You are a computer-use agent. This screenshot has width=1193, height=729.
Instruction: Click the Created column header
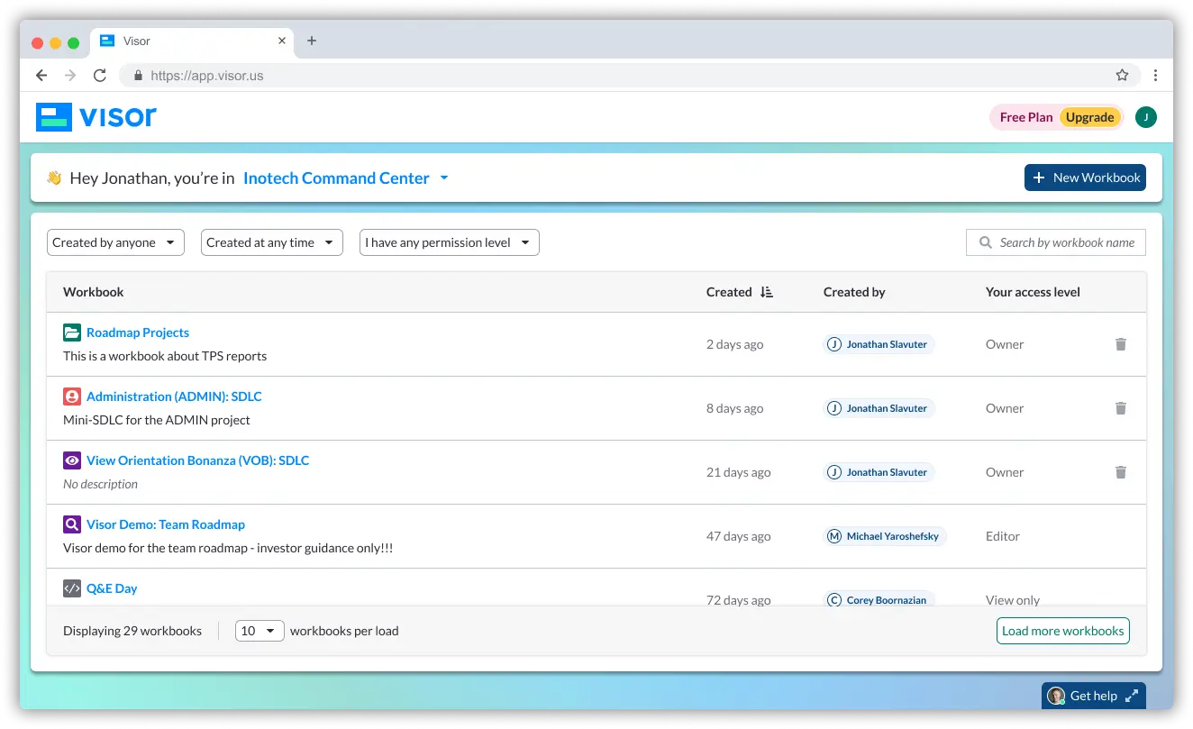tap(729, 292)
